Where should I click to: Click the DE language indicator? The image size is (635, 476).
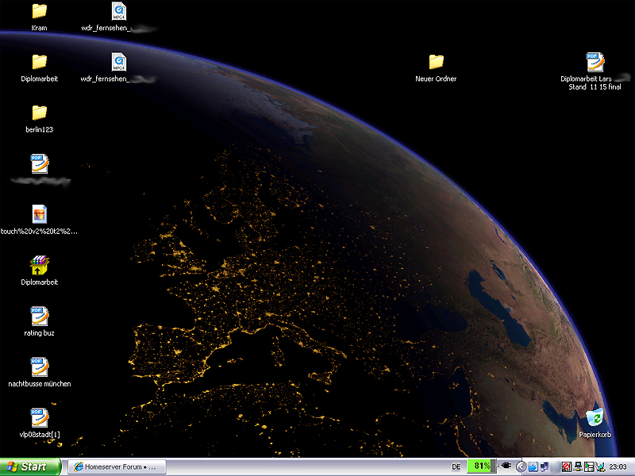coord(456,466)
